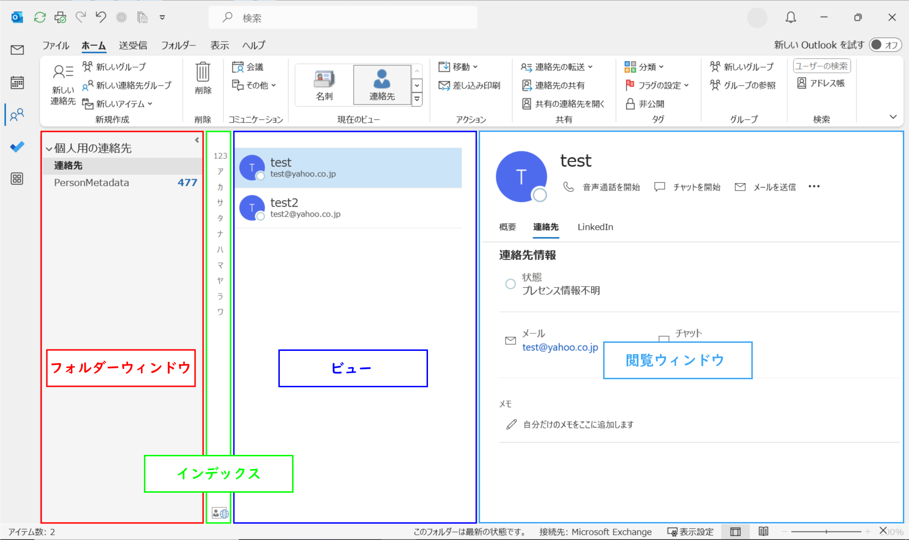The width and height of the screenshot is (909, 540).
Task: Switch to reading view in status bar
Action: (x=763, y=531)
